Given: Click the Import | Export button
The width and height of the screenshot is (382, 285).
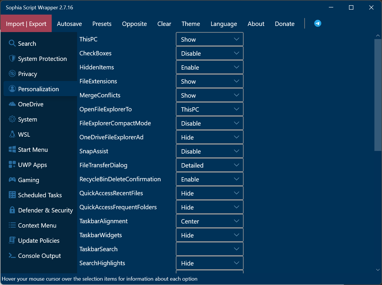Looking at the screenshot, I should [26, 24].
